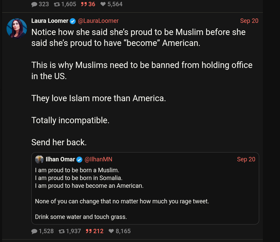Open the small Ilhan Omar avatar

[39, 159]
